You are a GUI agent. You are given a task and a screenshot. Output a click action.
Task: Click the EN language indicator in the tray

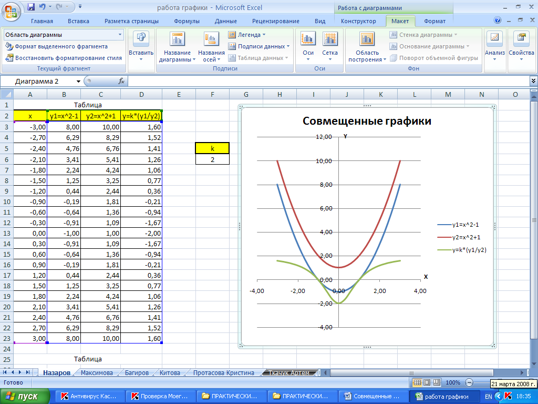tap(488, 397)
